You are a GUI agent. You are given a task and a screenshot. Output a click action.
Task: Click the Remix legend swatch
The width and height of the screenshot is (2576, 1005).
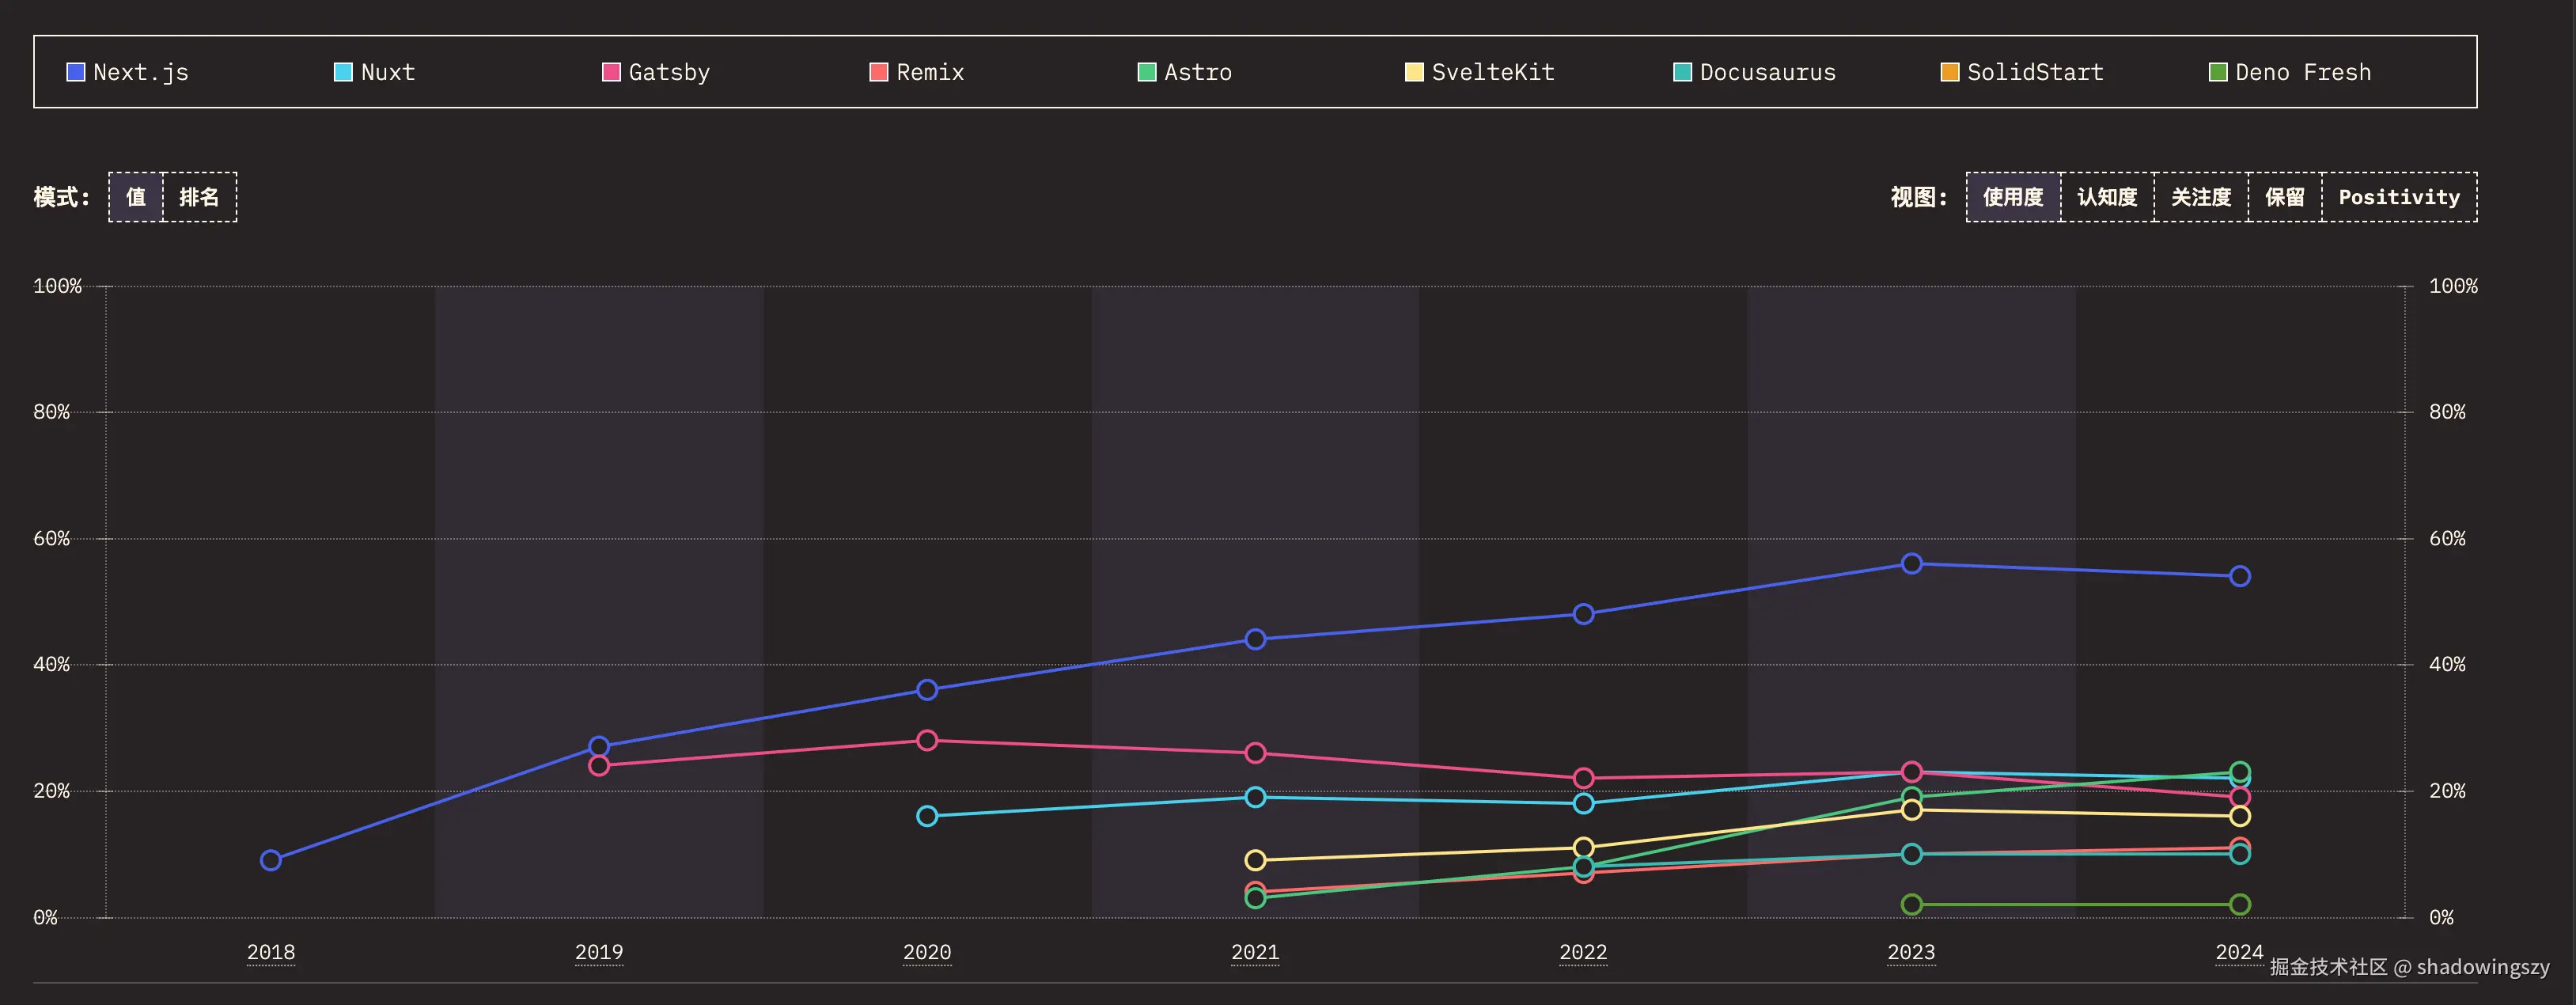coord(879,72)
